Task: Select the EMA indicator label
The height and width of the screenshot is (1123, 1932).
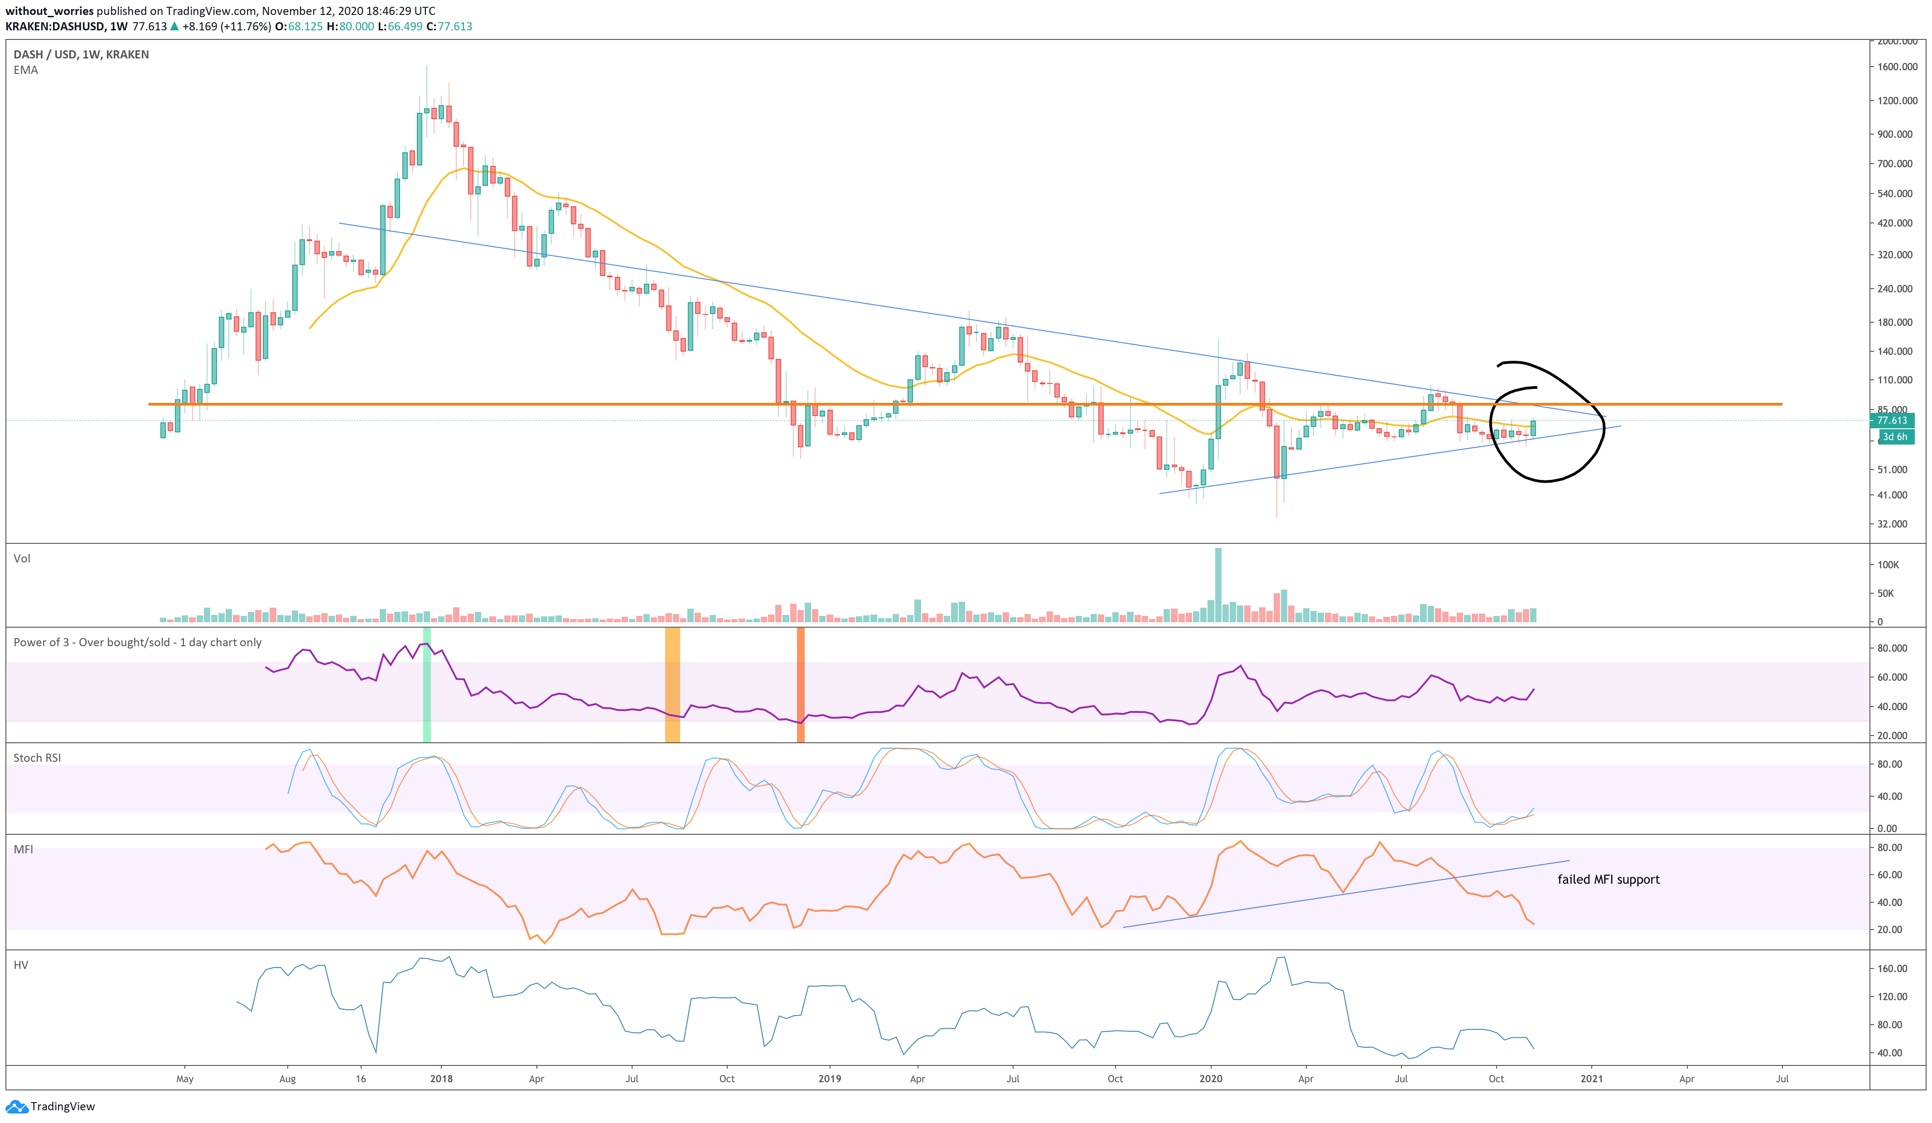Action: click(x=25, y=70)
